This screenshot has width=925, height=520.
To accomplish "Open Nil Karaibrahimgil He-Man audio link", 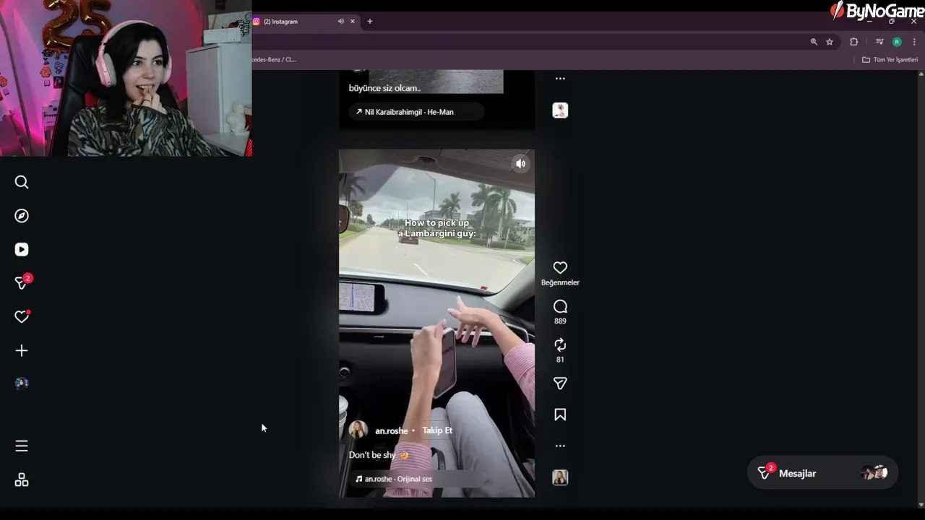I will 416,112.
